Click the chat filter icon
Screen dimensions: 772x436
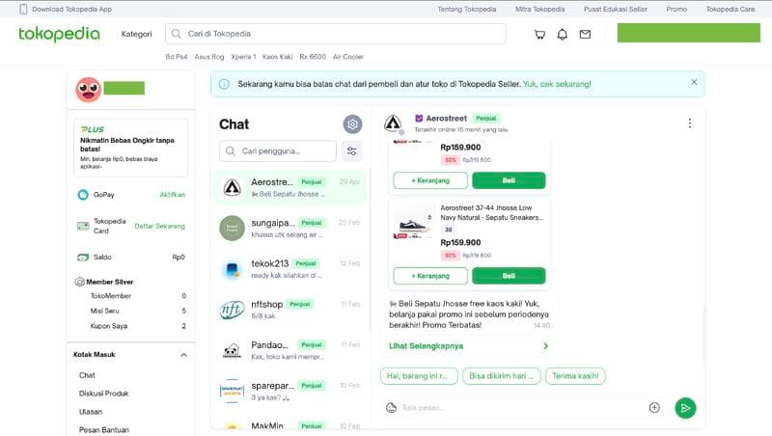point(352,150)
